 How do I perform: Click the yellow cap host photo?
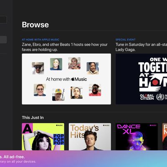coord(58,94)
